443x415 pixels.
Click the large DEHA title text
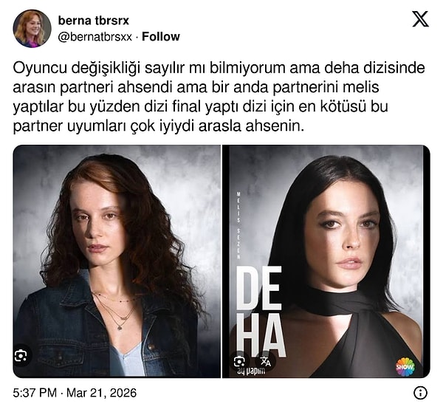260,312
